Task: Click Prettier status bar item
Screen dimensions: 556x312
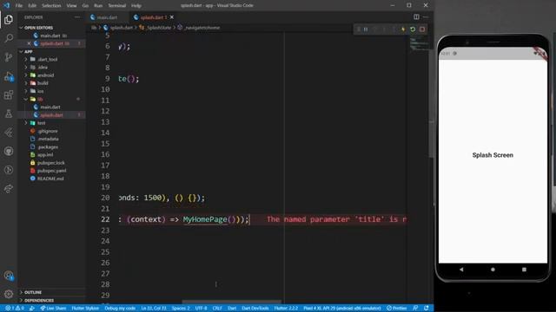Action: click(396, 309)
